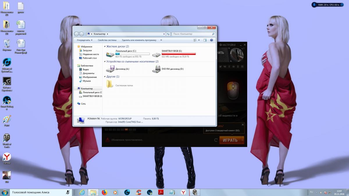
Task: Click Удалить или изменить программу command
Action: click(x=139, y=40)
